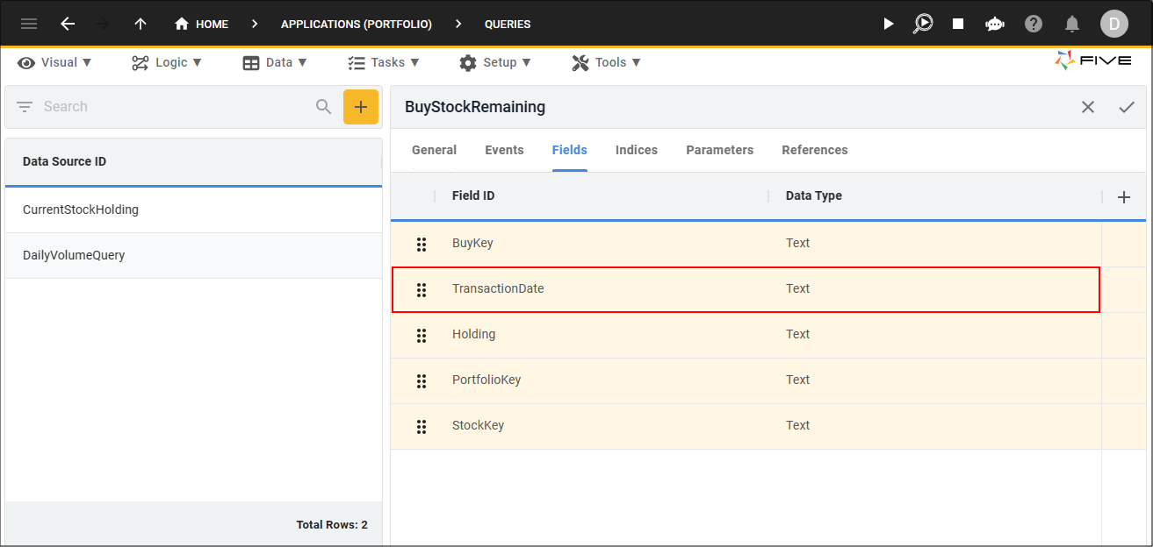Viewport: 1153px width, 547px height.
Task: Switch to the References tab
Action: (x=815, y=150)
